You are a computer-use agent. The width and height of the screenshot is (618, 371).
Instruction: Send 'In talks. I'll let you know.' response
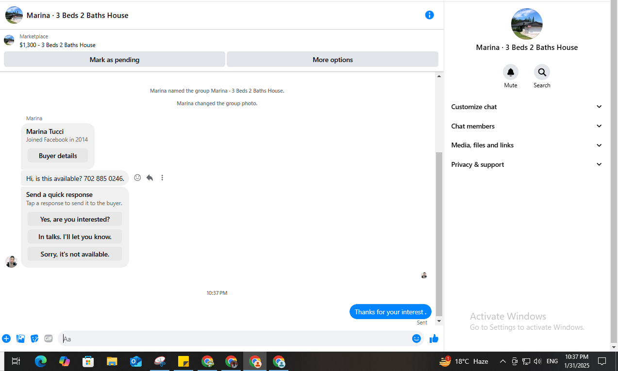coord(75,237)
